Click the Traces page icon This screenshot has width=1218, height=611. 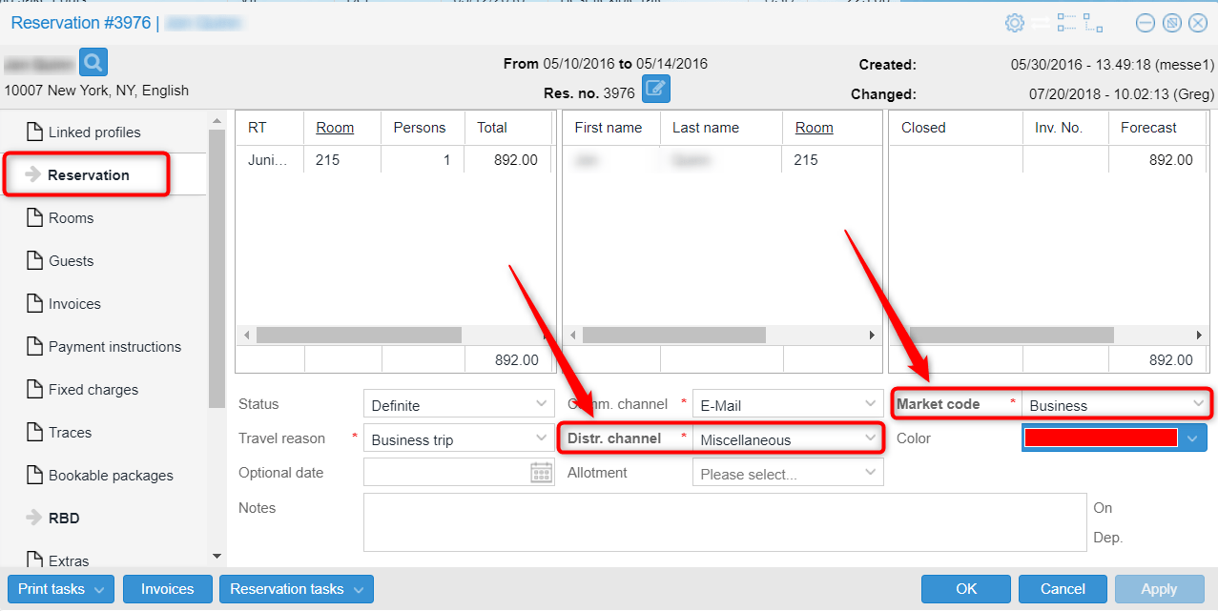[x=34, y=432]
